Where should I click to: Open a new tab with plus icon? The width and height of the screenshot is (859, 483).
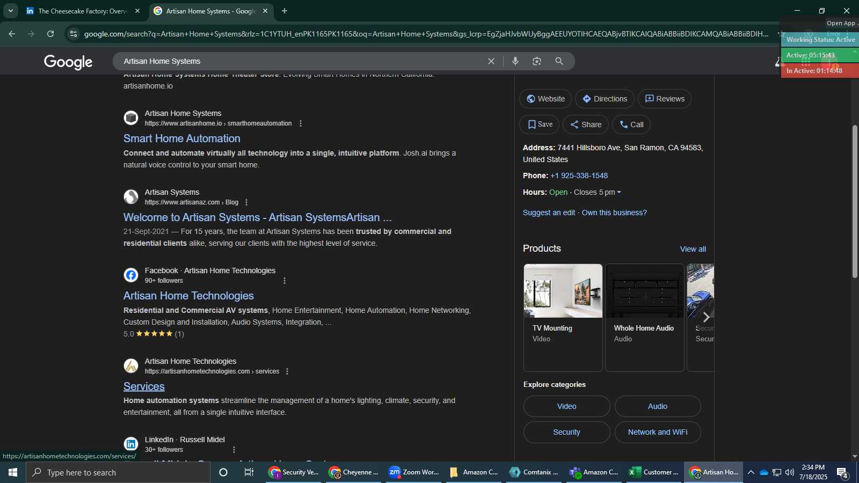coord(285,11)
